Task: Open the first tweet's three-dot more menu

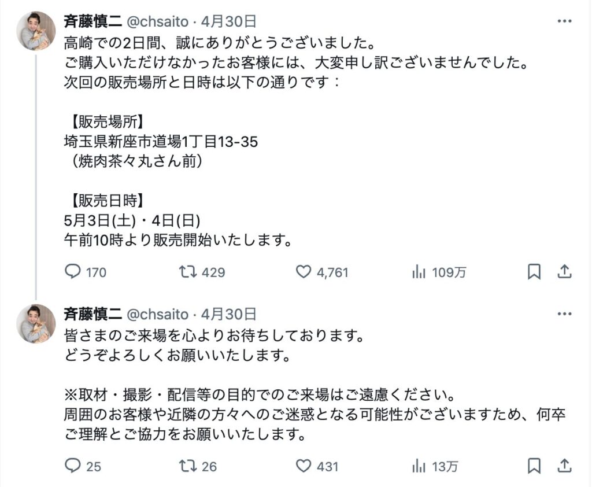Action: [564, 21]
